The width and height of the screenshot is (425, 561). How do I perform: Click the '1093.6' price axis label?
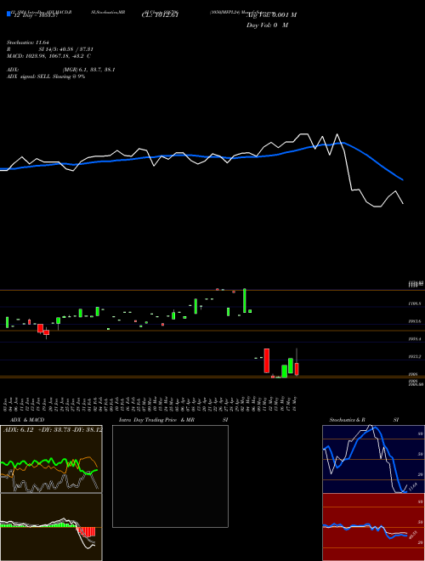coord(415,321)
